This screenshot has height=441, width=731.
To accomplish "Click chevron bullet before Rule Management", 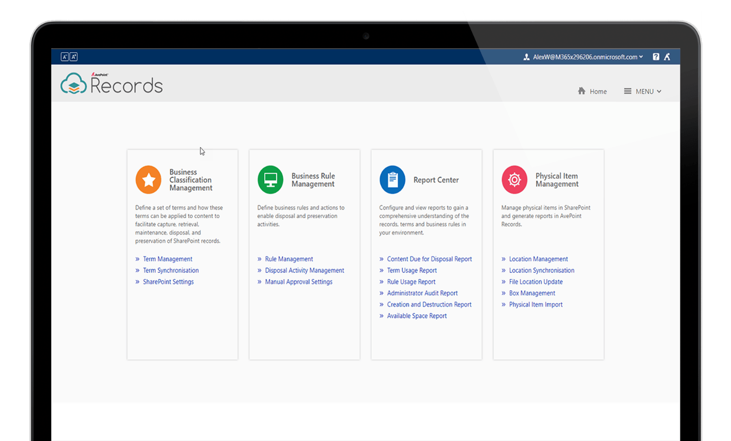I will 260,259.
